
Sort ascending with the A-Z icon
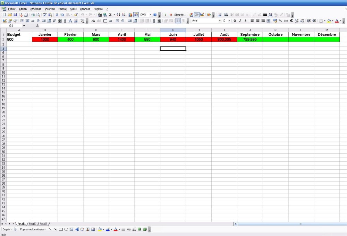[118, 15]
